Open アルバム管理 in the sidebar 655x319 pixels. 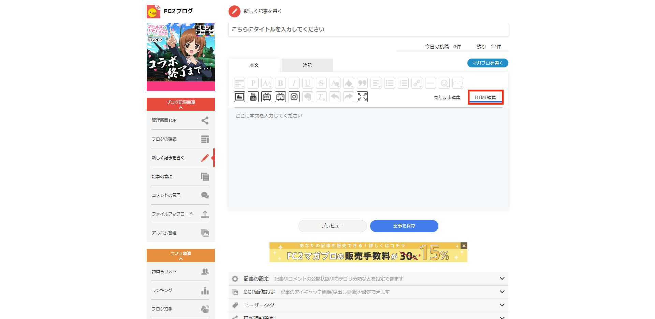(180, 233)
